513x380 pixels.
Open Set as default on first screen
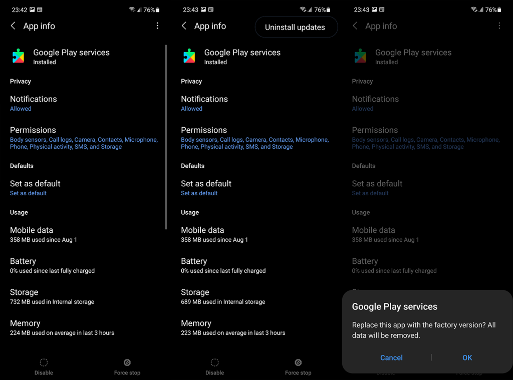tap(84, 188)
